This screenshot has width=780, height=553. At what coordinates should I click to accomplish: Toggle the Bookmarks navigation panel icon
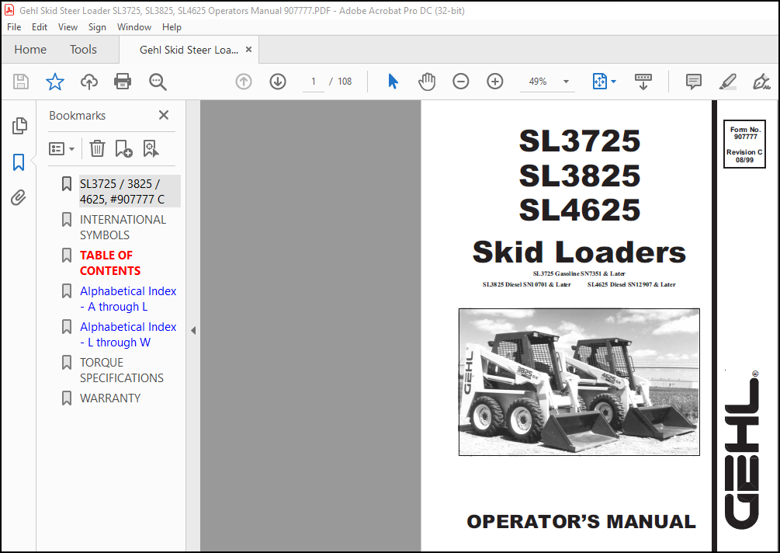click(19, 162)
